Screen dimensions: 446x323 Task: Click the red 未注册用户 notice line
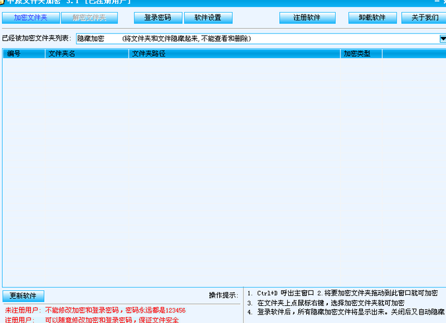pyautogui.click(x=95, y=310)
